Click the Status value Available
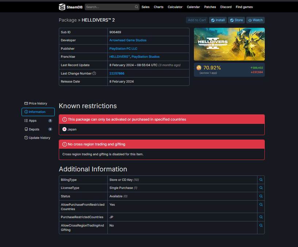The height and width of the screenshot is (247, 298). pyautogui.click(x=116, y=196)
